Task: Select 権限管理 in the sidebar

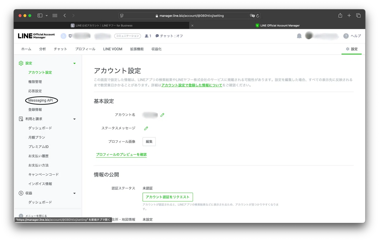Action: tap(35, 82)
